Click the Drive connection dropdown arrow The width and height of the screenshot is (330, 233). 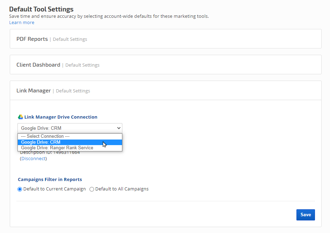pyautogui.click(x=119, y=128)
